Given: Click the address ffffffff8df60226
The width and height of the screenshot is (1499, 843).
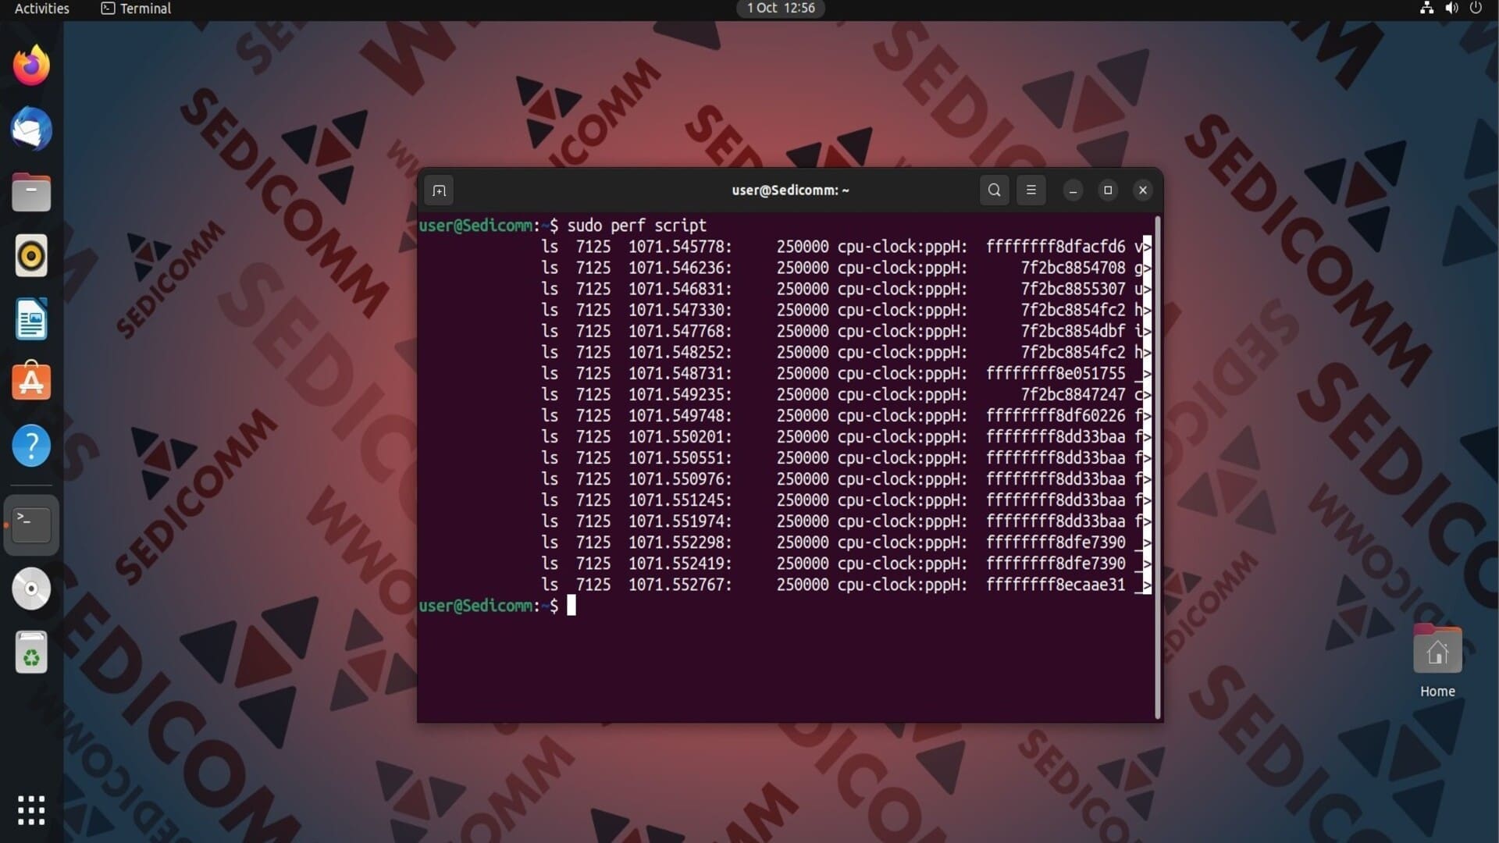Looking at the screenshot, I should (1056, 415).
